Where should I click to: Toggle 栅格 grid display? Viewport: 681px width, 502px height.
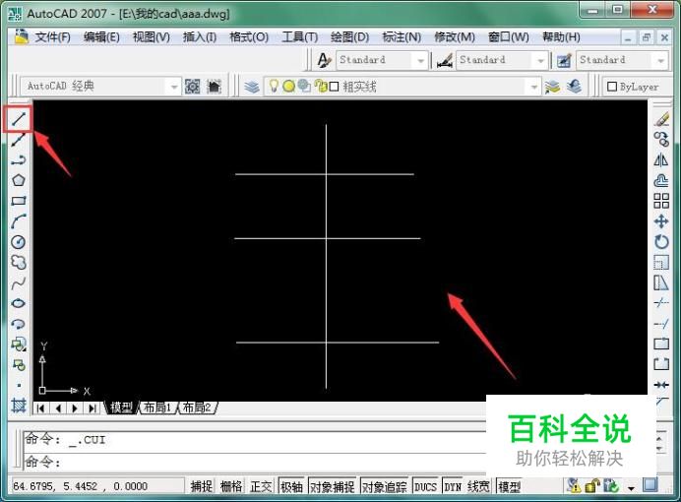231,486
